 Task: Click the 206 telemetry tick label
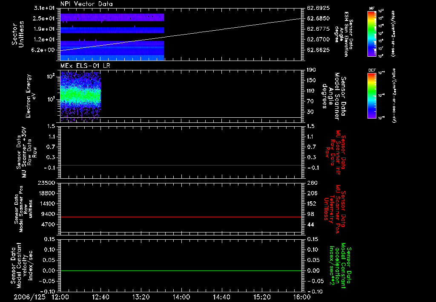313,193
